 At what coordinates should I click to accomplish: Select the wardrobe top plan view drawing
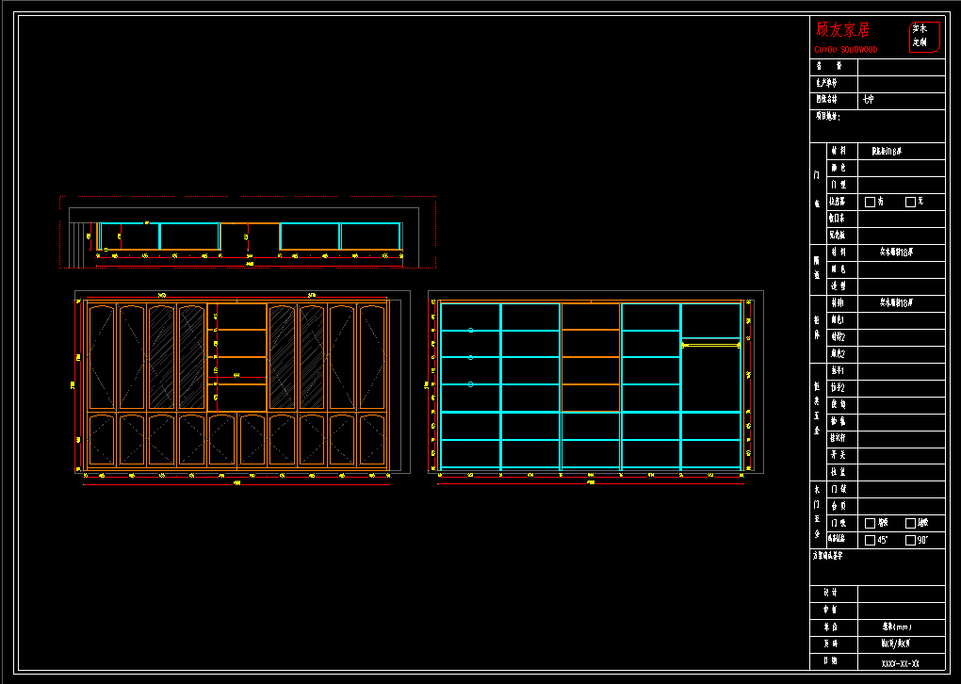(250, 236)
